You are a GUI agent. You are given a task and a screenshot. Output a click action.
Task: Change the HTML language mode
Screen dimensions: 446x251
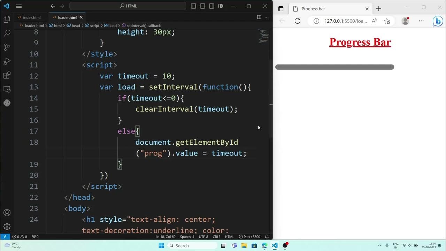pyautogui.click(x=229, y=237)
